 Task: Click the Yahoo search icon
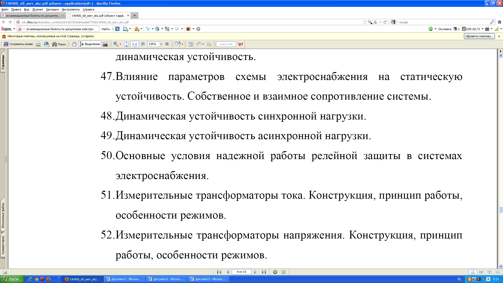point(240,44)
